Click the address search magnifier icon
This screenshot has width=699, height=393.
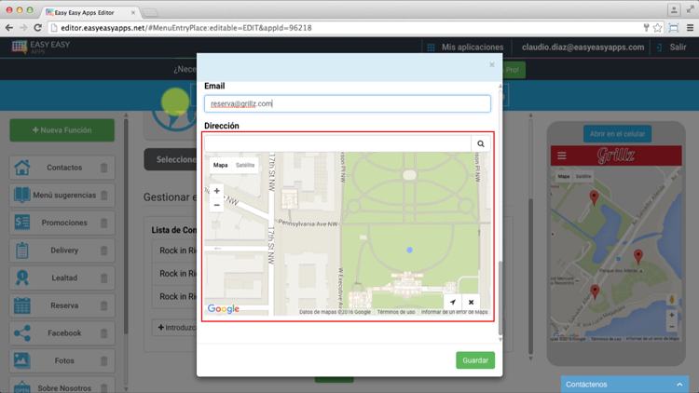click(480, 144)
